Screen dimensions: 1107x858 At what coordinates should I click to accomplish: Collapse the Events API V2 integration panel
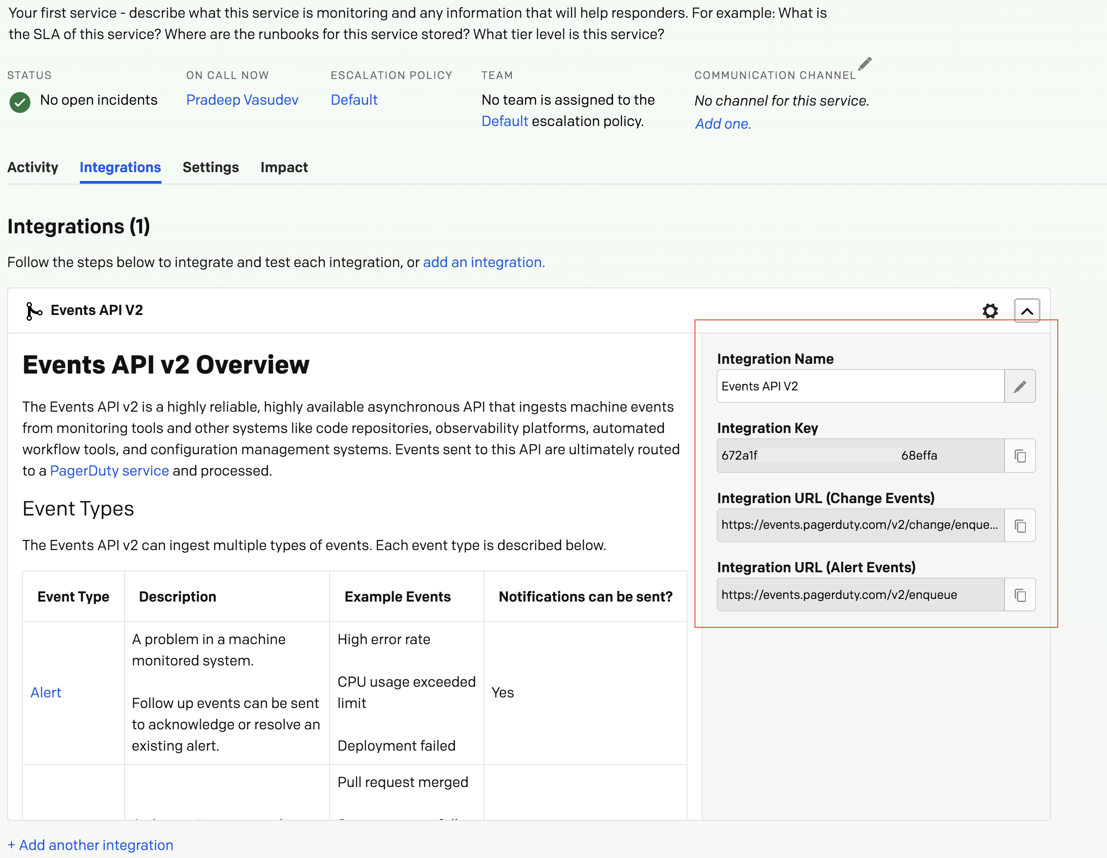coord(1026,311)
